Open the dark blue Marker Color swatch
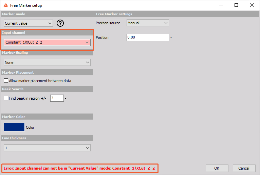This screenshot has height=175, width=260. coord(14,127)
